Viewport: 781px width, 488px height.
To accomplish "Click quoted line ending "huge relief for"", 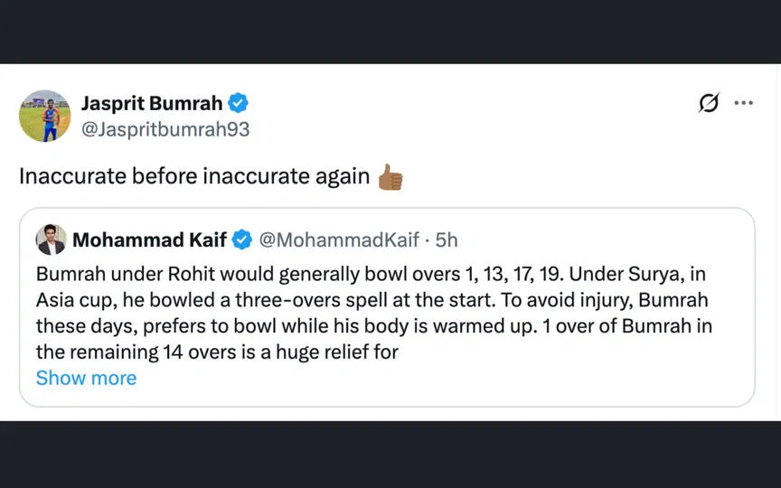I will tap(217, 352).
